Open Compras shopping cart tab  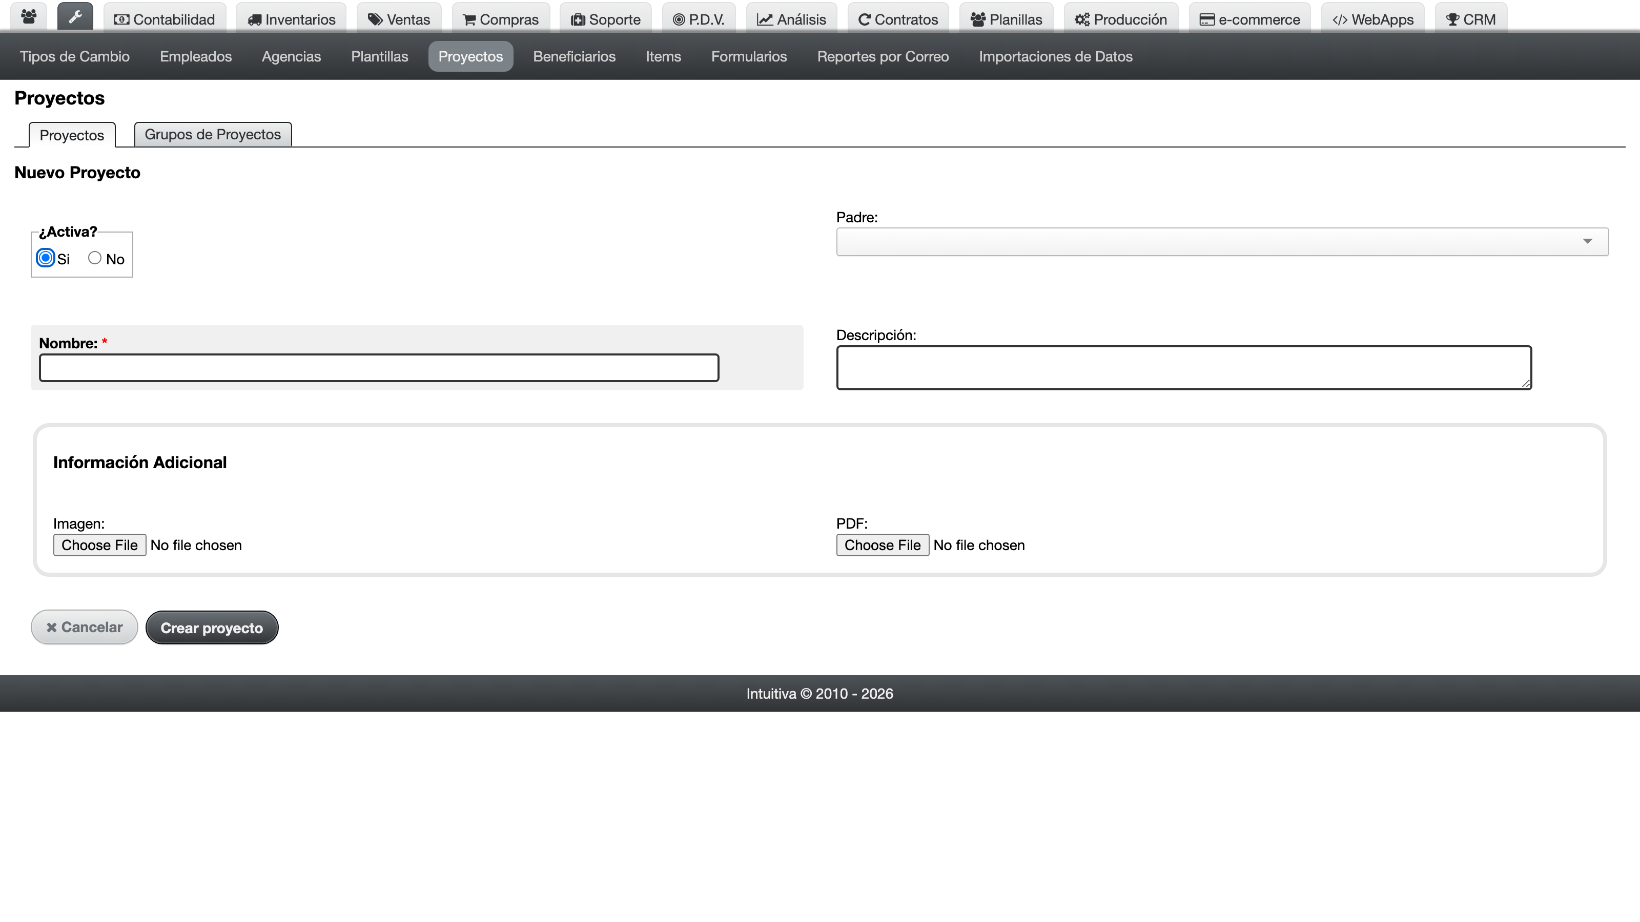pyautogui.click(x=501, y=19)
